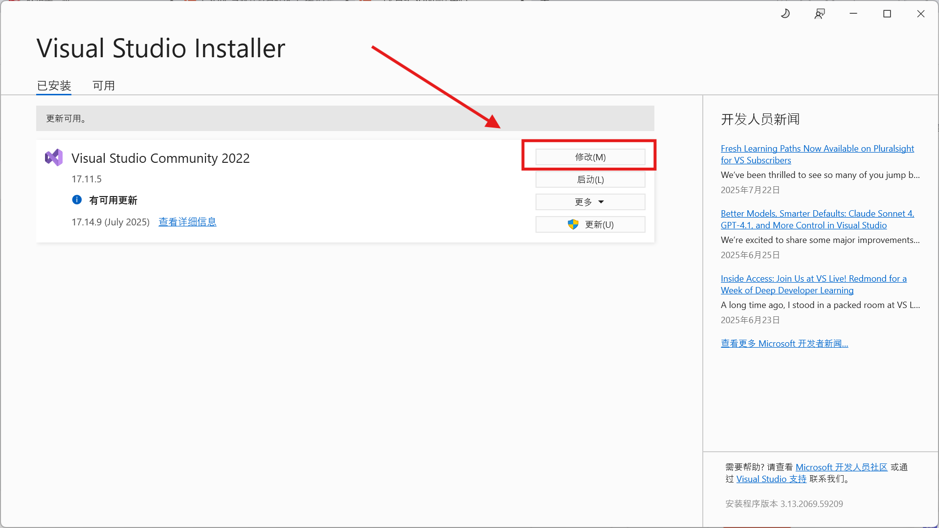The image size is (939, 528).
Task: Click the Visual Studio purple logo icon
Action: (54, 157)
